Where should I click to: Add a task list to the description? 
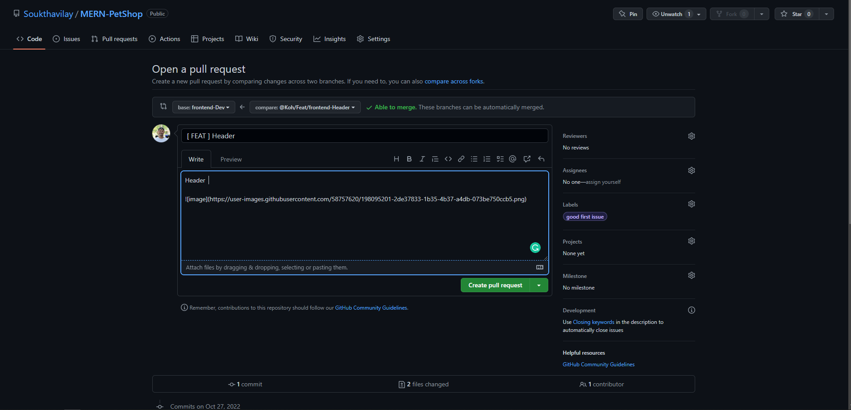500,158
